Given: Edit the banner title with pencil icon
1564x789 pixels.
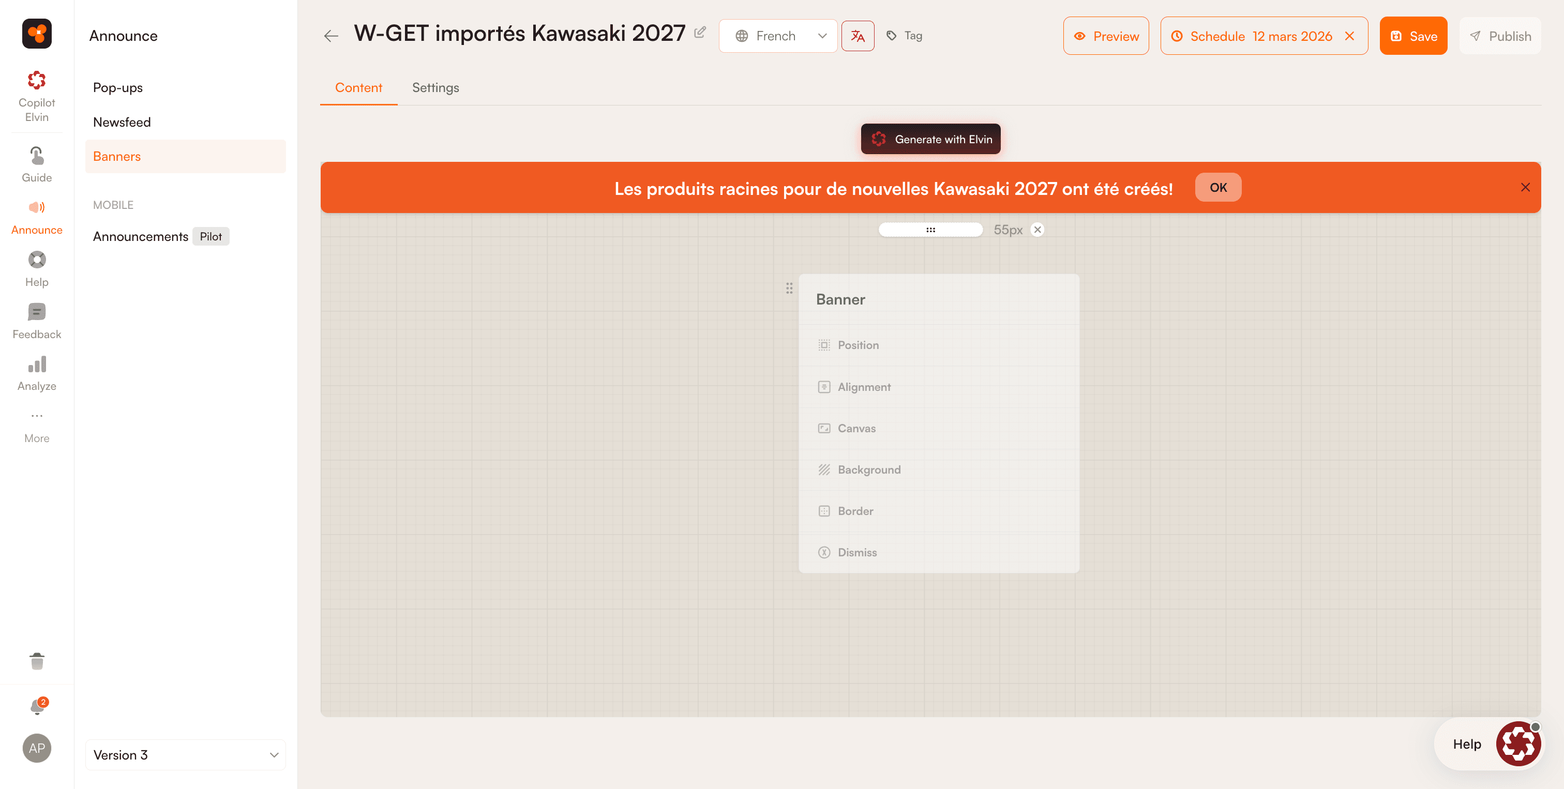Looking at the screenshot, I should 699,33.
